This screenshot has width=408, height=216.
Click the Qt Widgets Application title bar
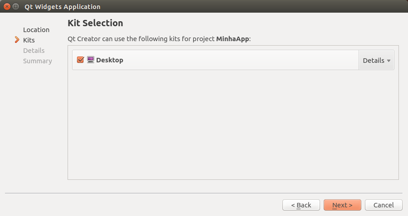tap(204, 7)
